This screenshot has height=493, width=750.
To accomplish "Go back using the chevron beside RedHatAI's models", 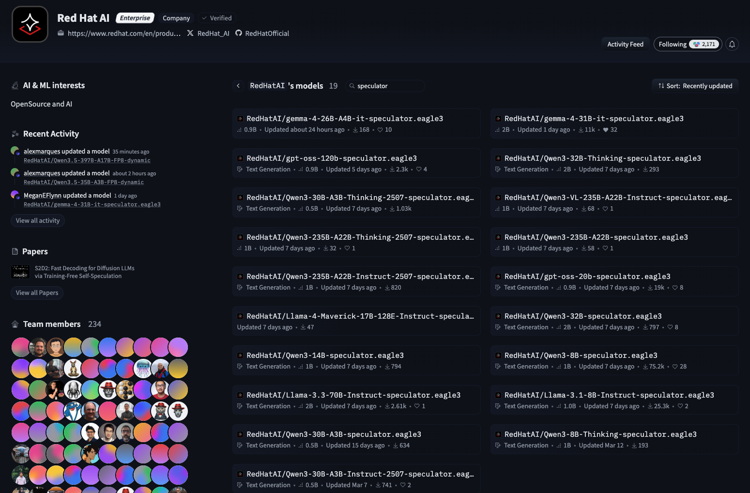I will (238, 86).
